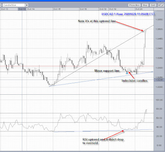Click the red arrowhead at the uptrend line

[142, 30]
